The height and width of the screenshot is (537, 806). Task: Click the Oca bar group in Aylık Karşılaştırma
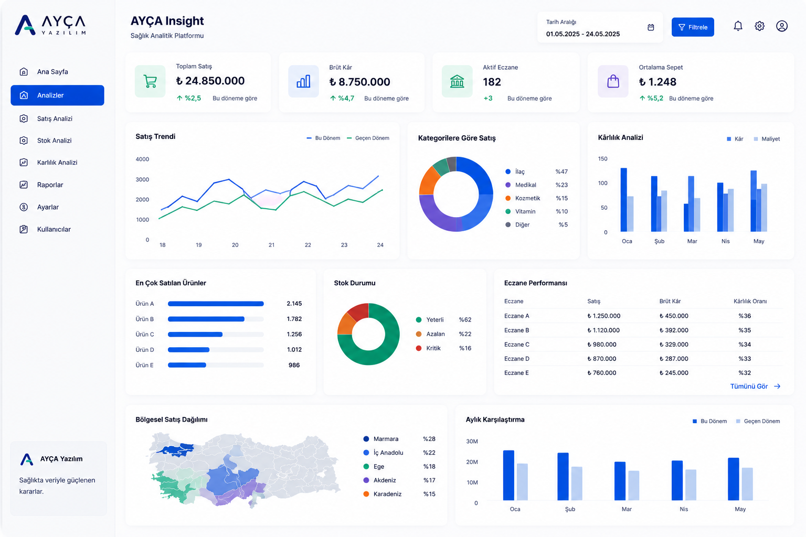point(515,475)
